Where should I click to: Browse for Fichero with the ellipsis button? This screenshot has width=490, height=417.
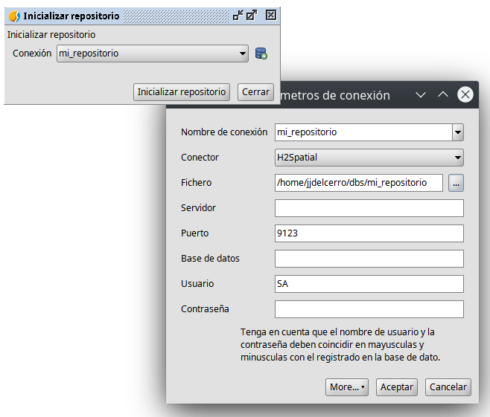pos(456,183)
